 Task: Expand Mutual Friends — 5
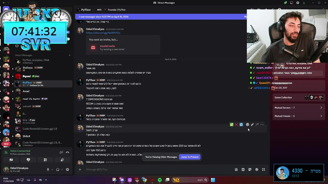pos(298,116)
